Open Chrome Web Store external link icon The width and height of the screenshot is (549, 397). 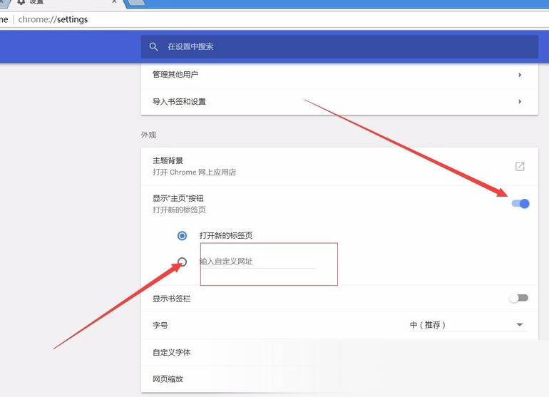point(520,166)
